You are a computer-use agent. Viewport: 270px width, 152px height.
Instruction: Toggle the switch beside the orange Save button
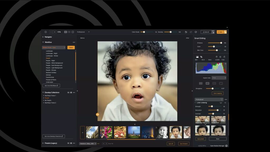coord(225,32)
